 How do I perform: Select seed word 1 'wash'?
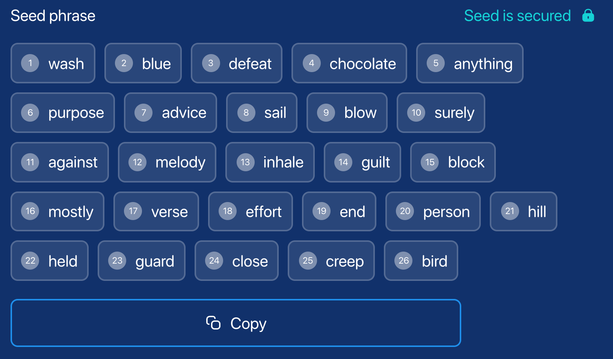53,63
